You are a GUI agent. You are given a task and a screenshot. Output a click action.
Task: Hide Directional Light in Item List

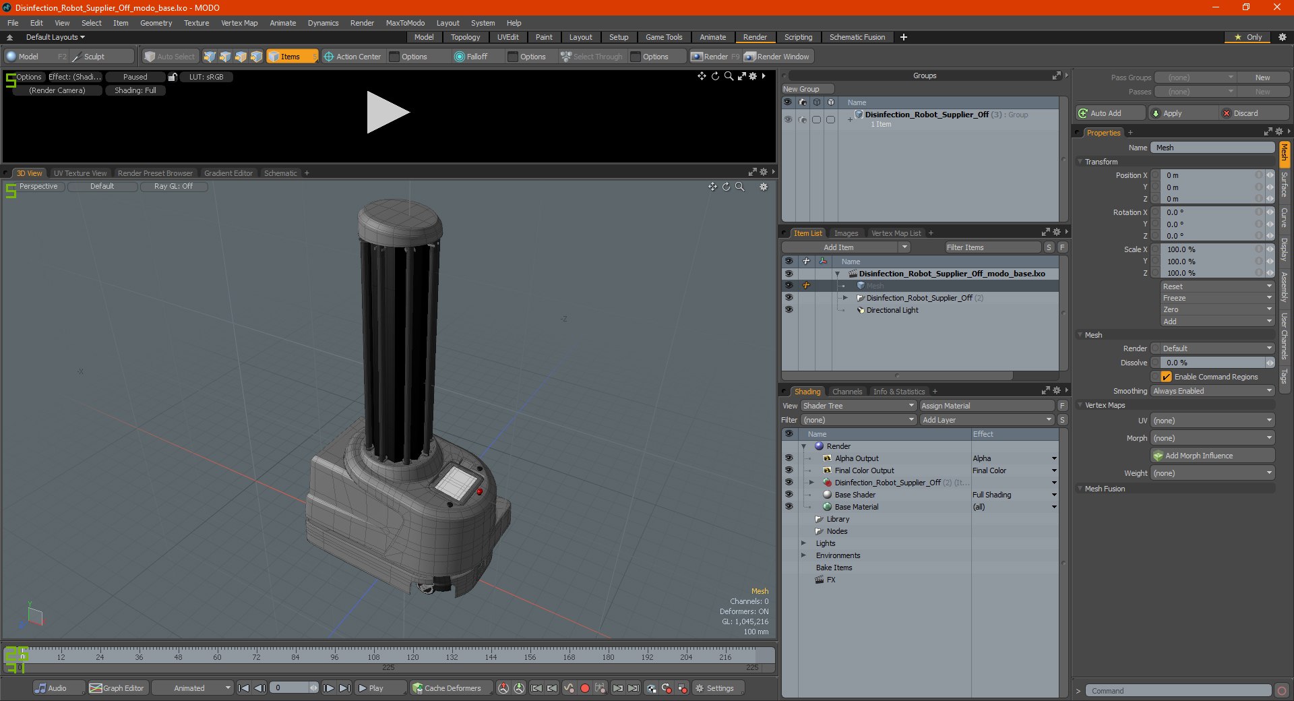789,309
